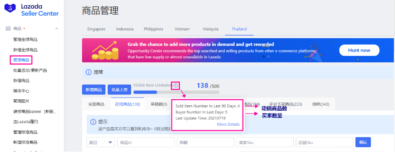Viewport: 395px width, 152px height.
Task: Click the 批量上传 button
Action: pyautogui.click(x=120, y=90)
